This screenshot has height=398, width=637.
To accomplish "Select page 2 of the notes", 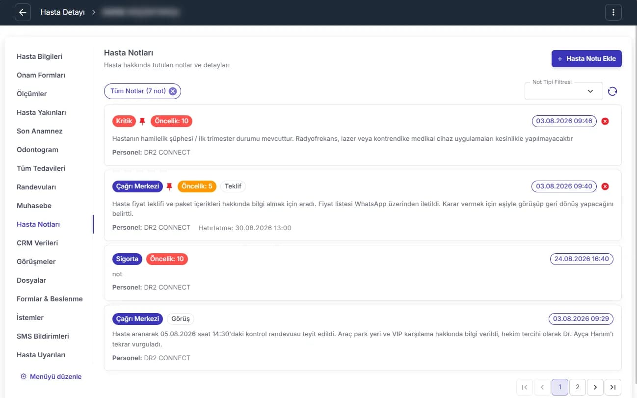I will (578, 387).
